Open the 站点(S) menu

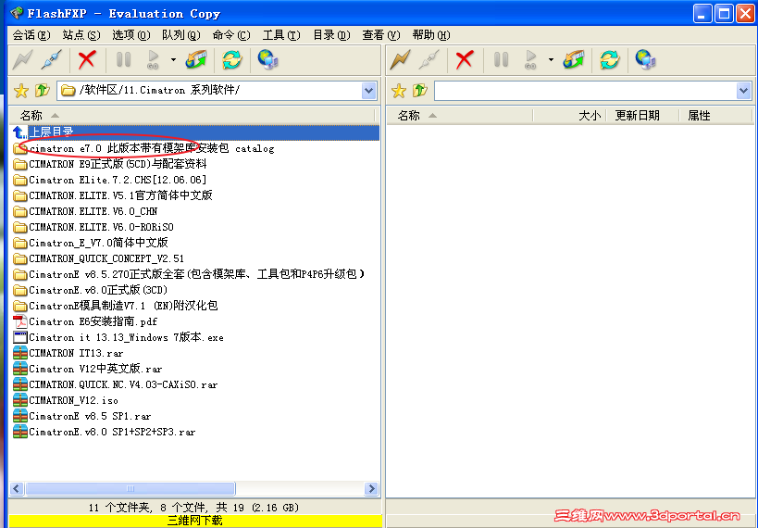pos(81,35)
